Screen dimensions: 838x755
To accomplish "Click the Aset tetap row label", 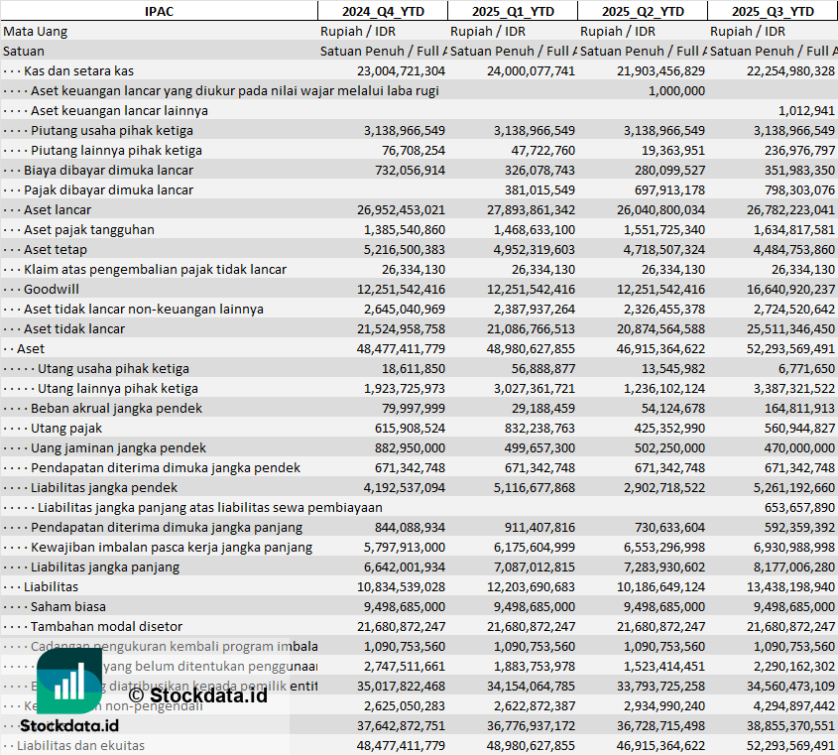I will pos(56,249).
